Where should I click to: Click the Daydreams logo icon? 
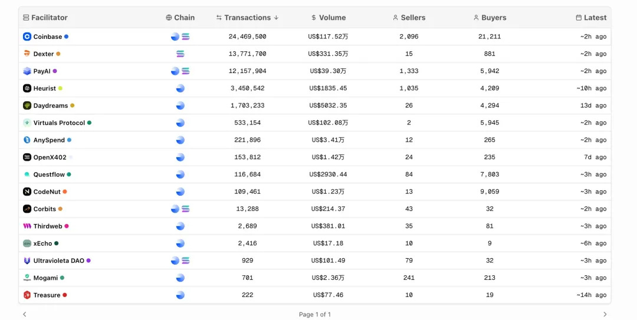[27, 105]
